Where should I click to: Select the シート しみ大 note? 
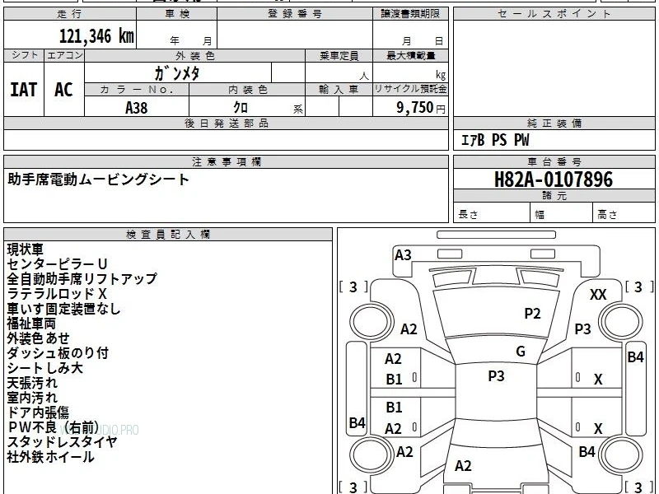(x=45, y=368)
